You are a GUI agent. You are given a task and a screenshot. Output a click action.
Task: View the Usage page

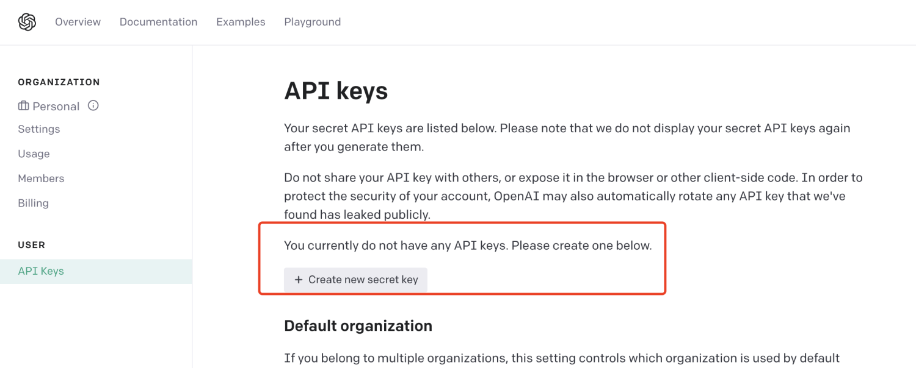34,154
